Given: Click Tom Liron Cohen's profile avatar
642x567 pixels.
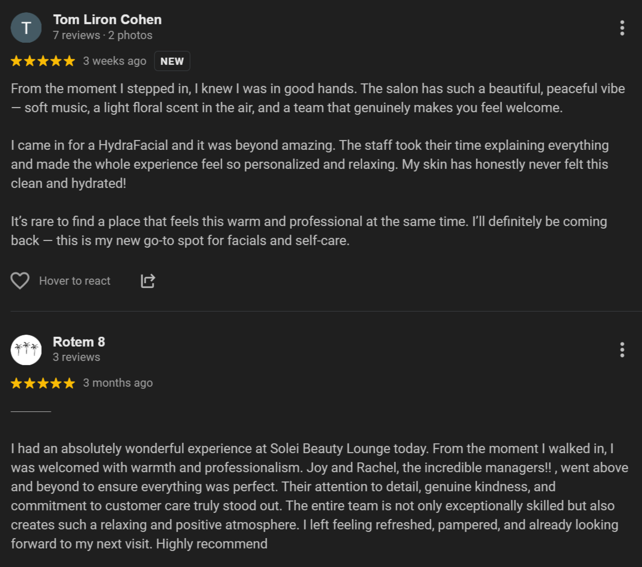Looking at the screenshot, I should click(x=26, y=28).
